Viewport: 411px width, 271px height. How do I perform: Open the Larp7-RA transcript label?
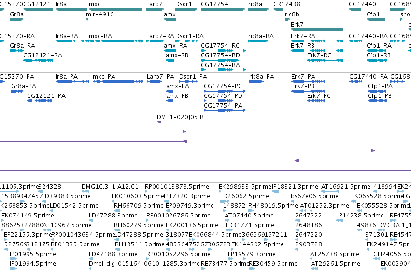click(x=160, y=36)
